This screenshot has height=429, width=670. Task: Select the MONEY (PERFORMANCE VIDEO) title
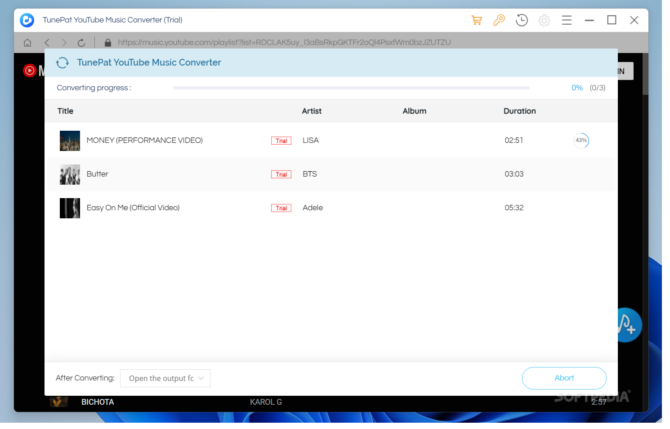click(145, 140)
